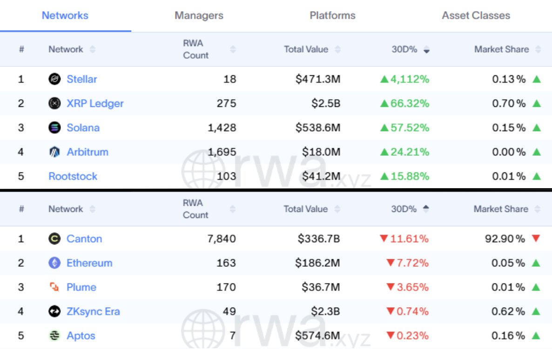Switch to the Networks tab

(65, 15)
